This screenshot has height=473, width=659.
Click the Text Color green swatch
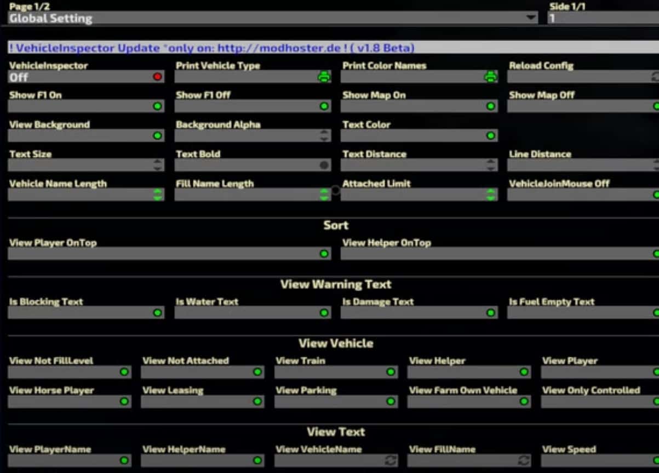point(491,135)
